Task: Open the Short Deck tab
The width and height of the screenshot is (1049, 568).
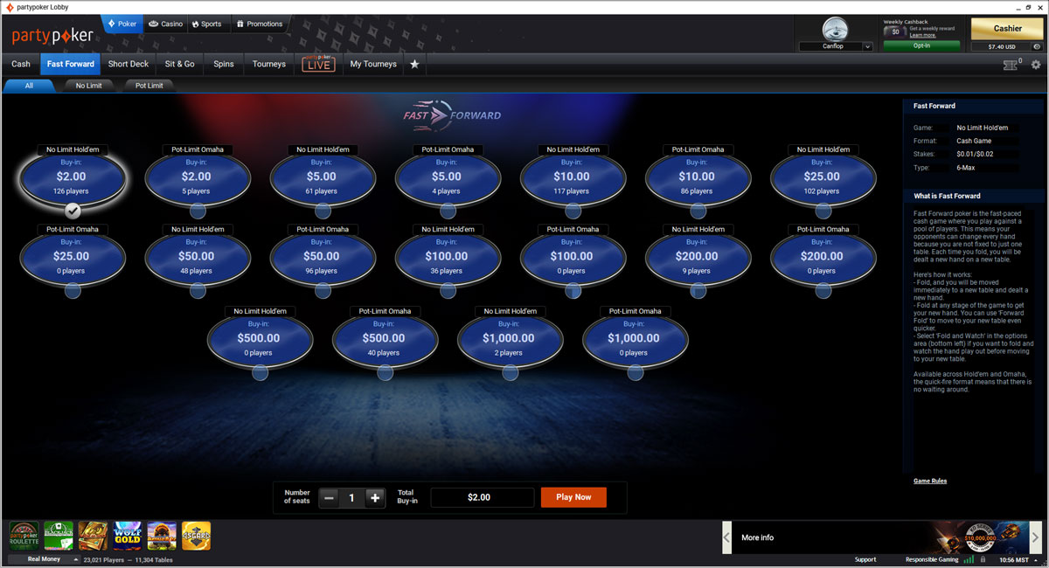Action: click(x=129, y=64)
